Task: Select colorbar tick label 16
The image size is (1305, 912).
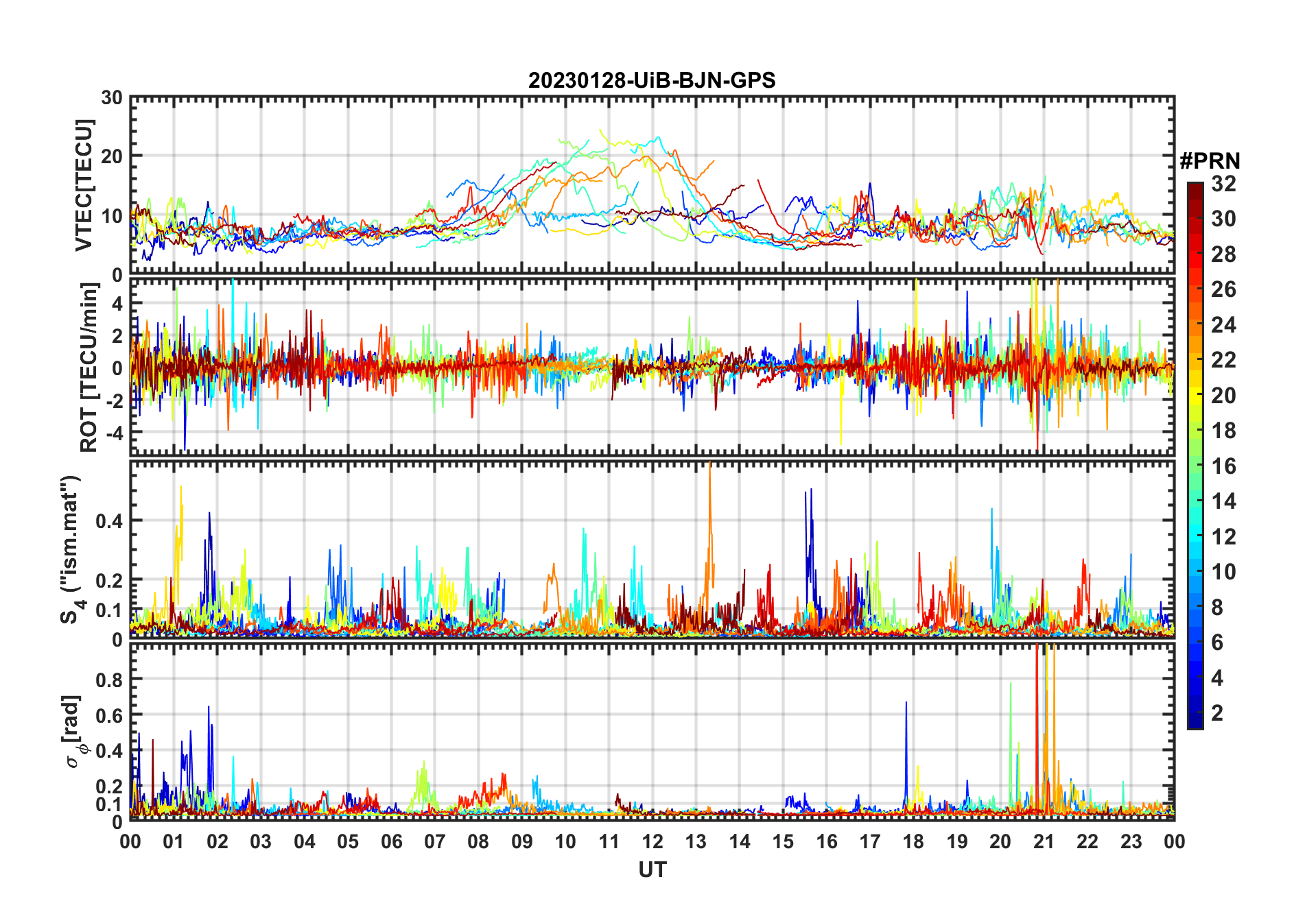Action: tap(1223, 466)
